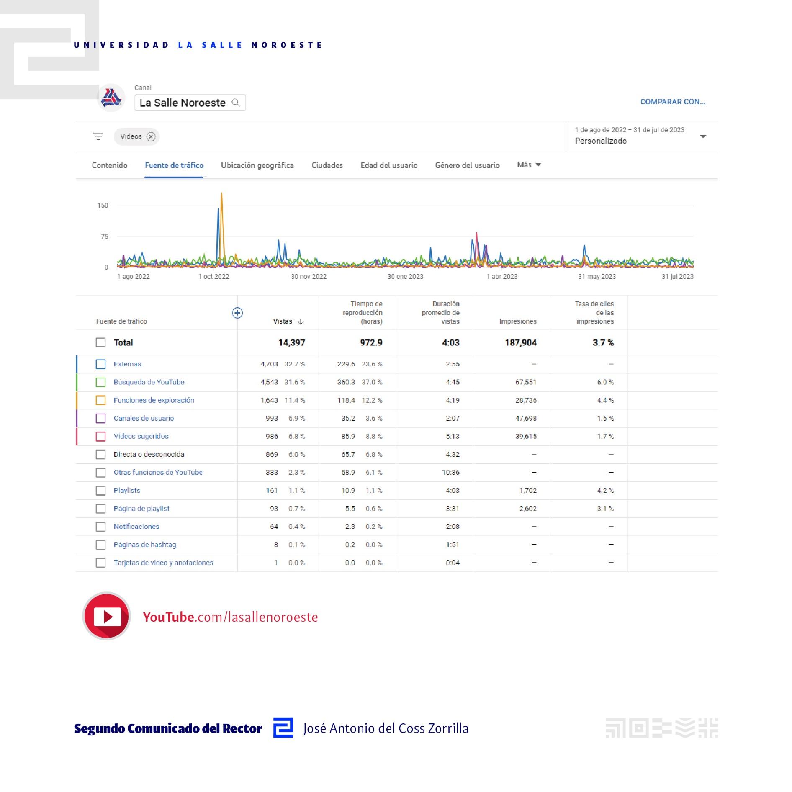Check Tarjetas de video y anotaciones checkbox

coord(100,563)
